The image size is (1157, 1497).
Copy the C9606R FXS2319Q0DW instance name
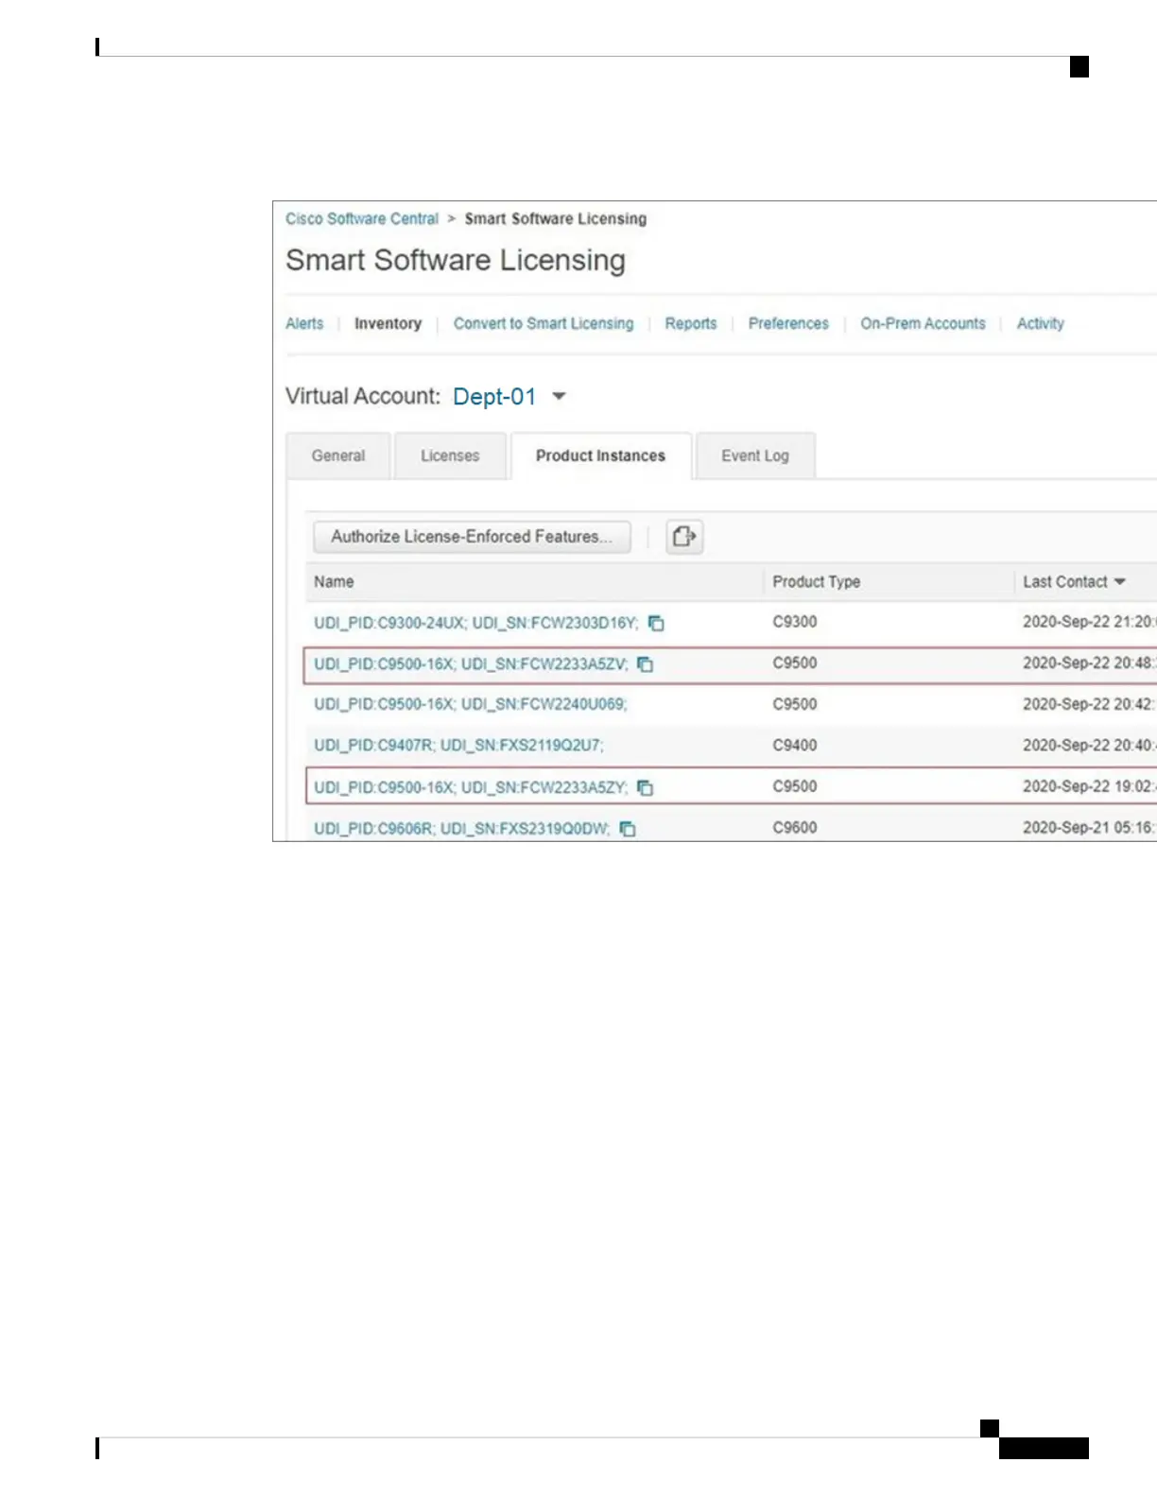tap(628, 829)
